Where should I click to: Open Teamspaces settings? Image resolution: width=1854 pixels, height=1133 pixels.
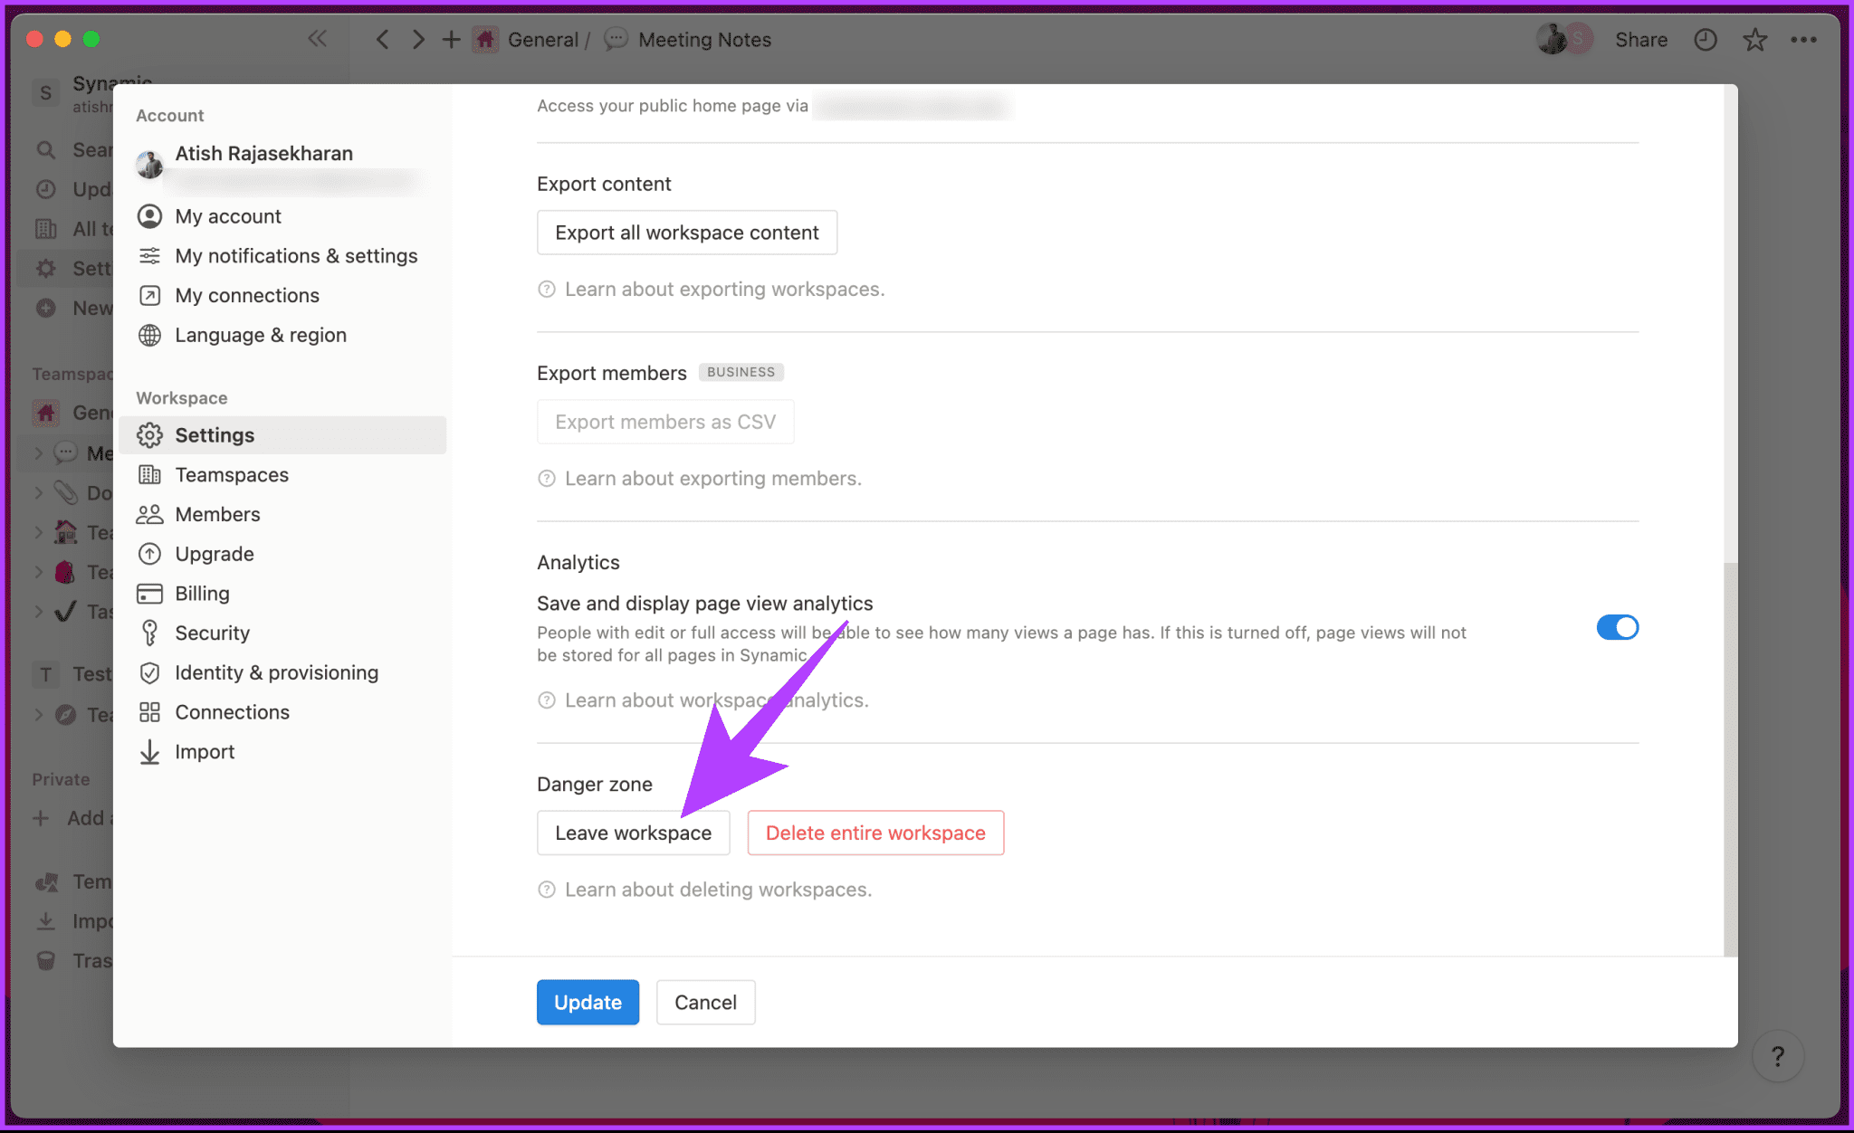(x=282, y=475)
